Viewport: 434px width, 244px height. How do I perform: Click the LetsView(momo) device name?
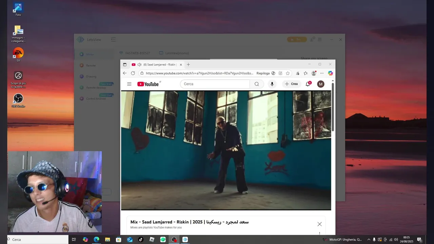174,53
